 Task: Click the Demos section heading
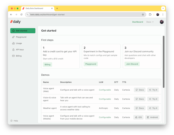click(45, 75)
